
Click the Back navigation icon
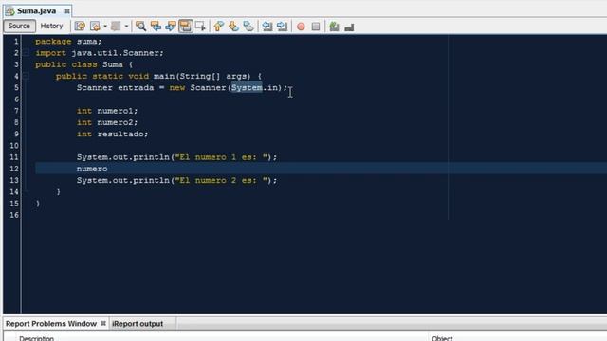coord(95,27)
